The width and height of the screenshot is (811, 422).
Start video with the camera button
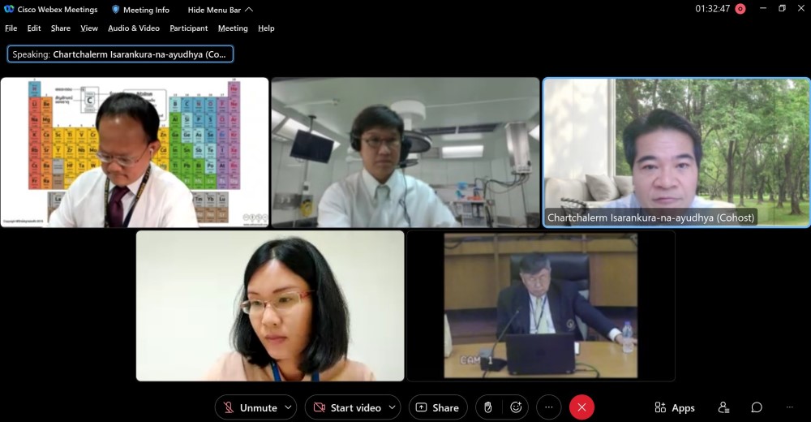347,407
